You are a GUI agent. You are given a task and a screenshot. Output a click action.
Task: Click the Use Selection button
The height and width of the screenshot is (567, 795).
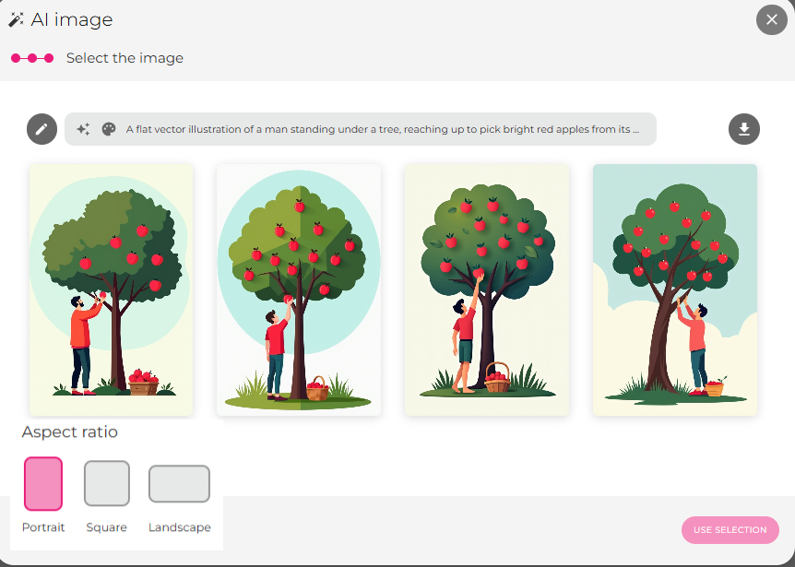730,530
